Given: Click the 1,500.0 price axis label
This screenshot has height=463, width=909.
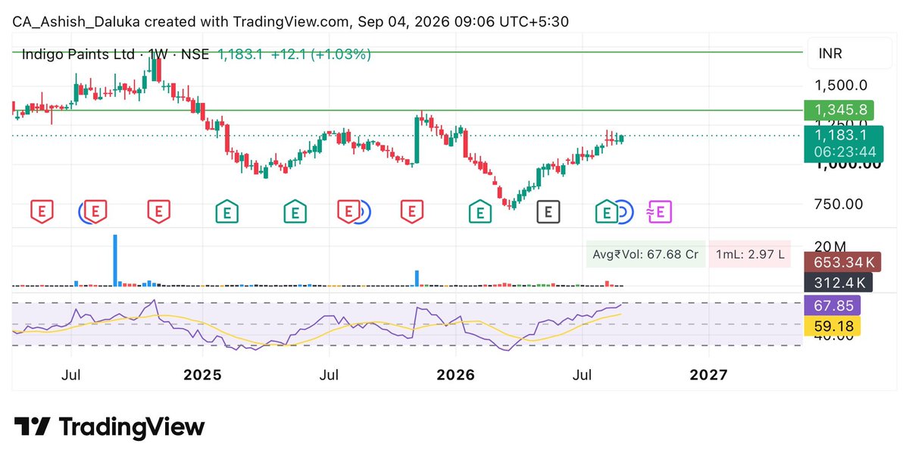Looking at the screenshot, I should point(841,85).
